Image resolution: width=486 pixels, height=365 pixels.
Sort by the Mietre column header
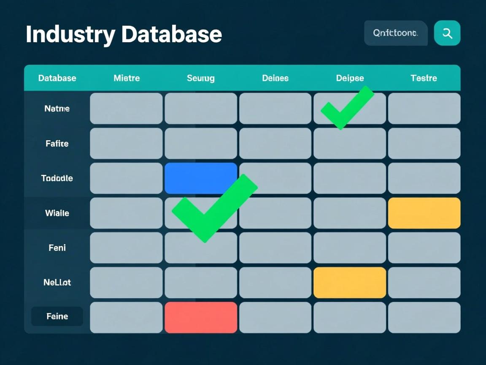pos(127,78)
